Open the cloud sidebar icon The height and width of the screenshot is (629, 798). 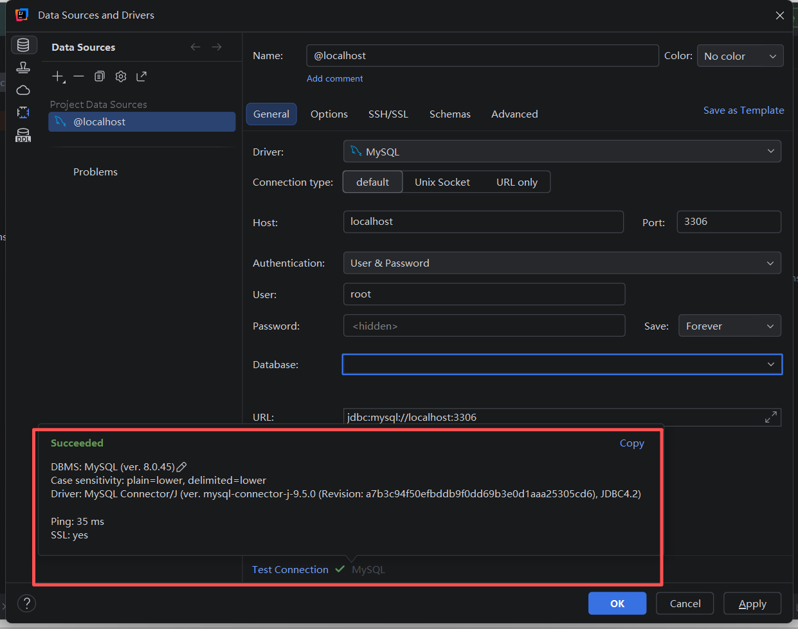coord(23,90)
